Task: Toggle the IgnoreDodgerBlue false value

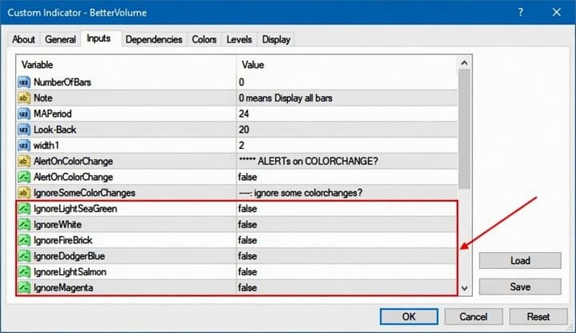Action: (x=247, y=256)
